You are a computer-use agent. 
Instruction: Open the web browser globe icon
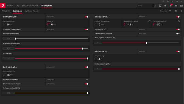160,6
